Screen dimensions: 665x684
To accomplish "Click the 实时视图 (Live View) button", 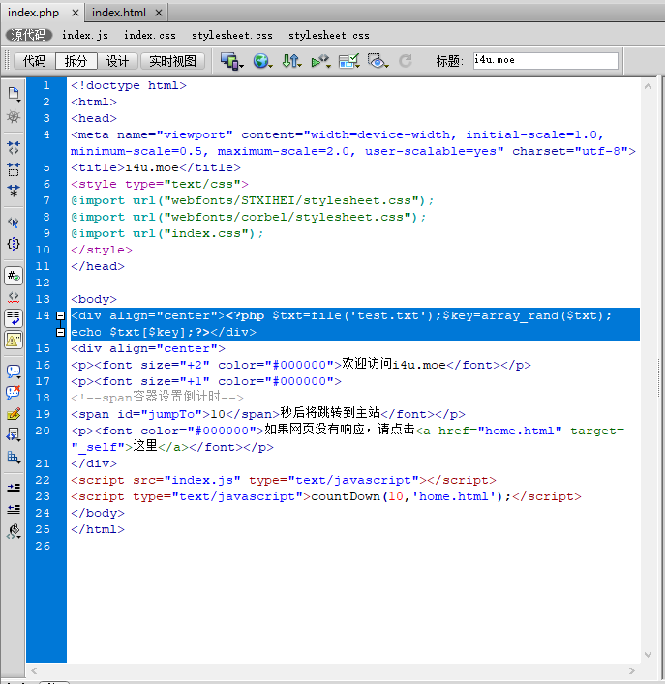I will pyautogui.click(x=172, y=61).
